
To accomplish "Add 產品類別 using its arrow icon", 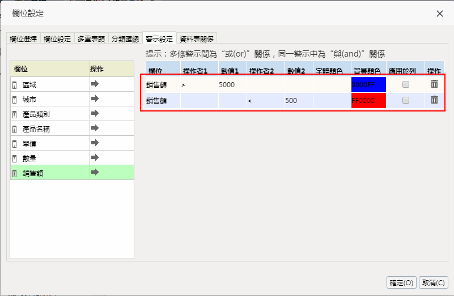I will tap(95, 114).
